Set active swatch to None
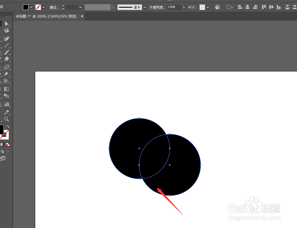Viewport: 297px width, 228px height. 8,145
